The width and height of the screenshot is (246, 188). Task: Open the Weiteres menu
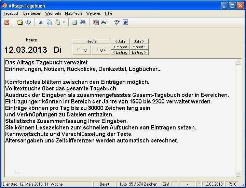coord(94,13)
